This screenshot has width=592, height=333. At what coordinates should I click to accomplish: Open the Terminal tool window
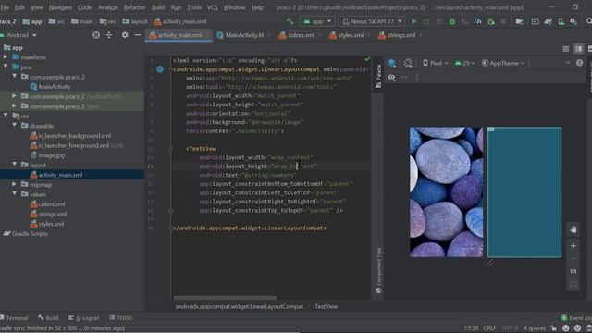pyautogui.click(x=15, y=318)
